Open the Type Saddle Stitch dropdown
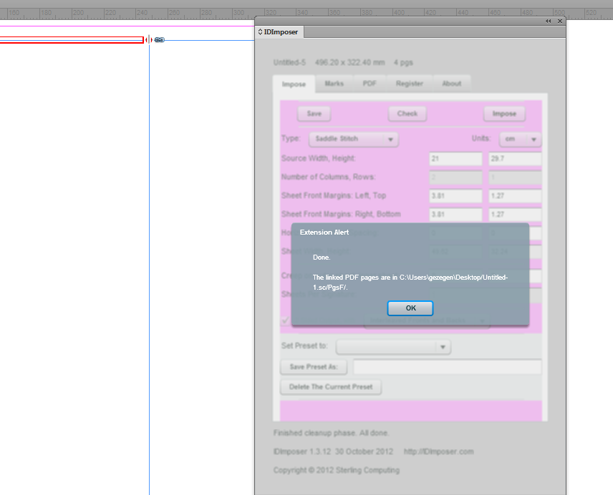The height and width of the screenshot is (495, 613). 354,139
